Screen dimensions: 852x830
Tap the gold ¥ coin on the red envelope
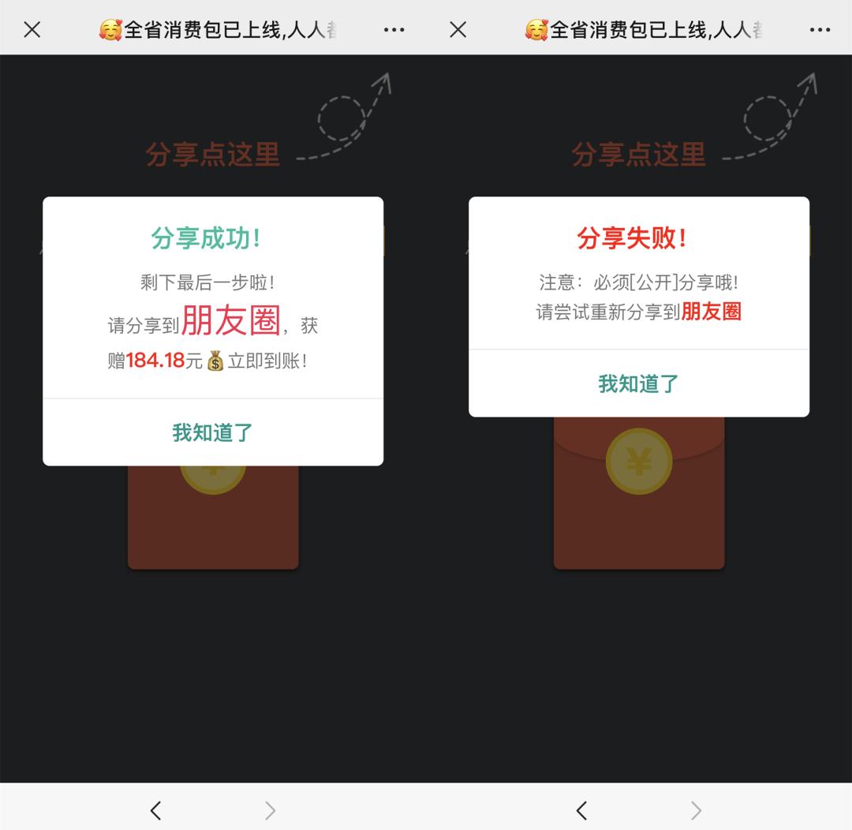[639, 462]
